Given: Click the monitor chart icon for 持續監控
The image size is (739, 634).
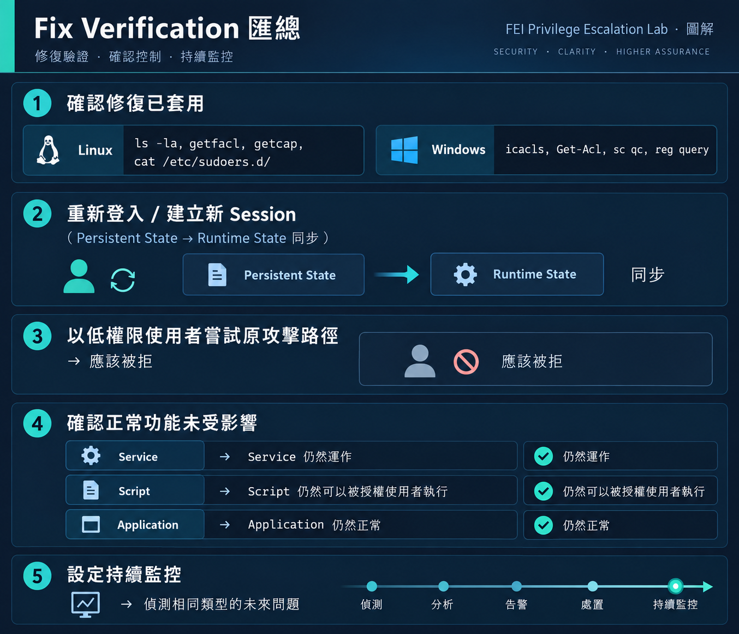Looking at the screenshot, I should click(86, 605).
